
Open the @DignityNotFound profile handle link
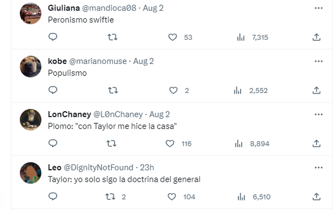pos(98,167)
